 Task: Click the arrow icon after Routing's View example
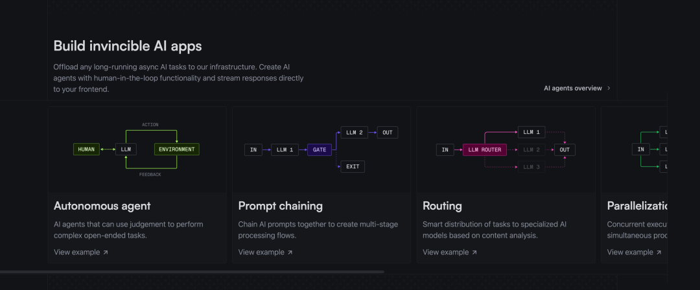tap(474, 252)
